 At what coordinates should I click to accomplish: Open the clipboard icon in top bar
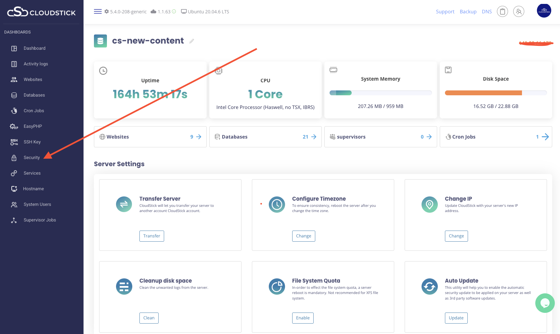pyautogui.click(x=502, y=12)
